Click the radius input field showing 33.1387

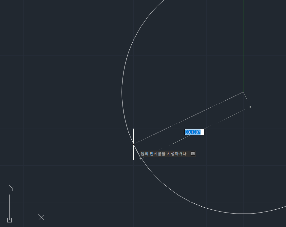pos(195,132)
